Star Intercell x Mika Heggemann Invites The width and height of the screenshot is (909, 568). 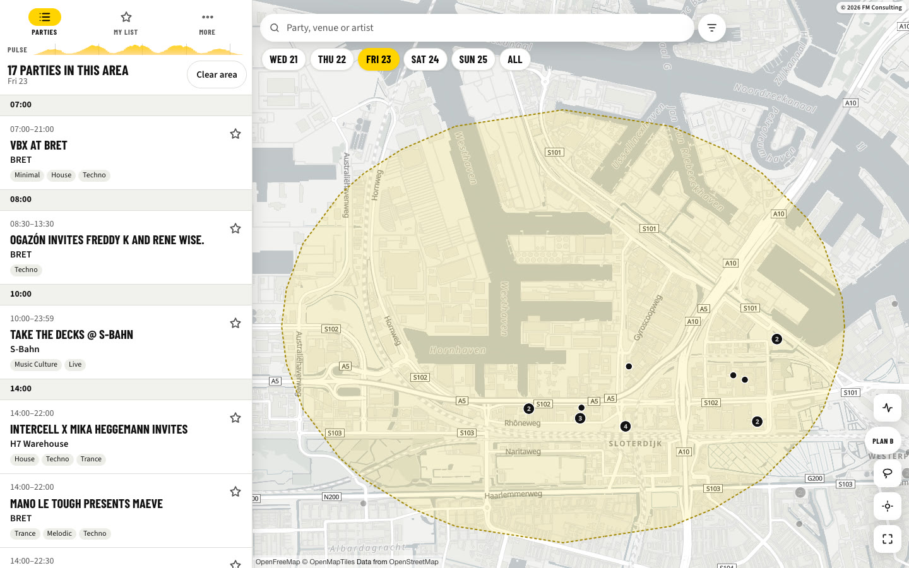click(x=235, y=418)
